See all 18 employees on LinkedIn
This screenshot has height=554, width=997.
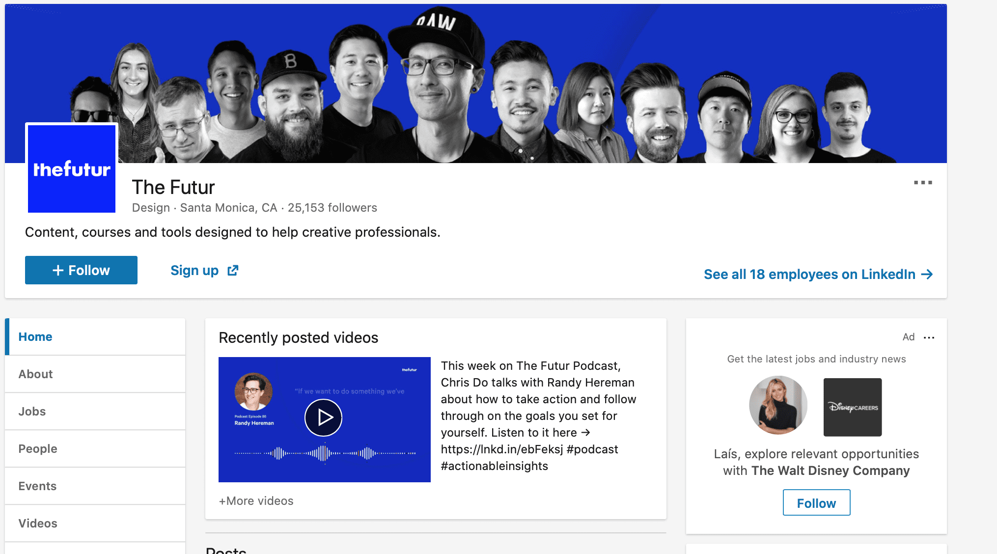(x=818, y=274)
